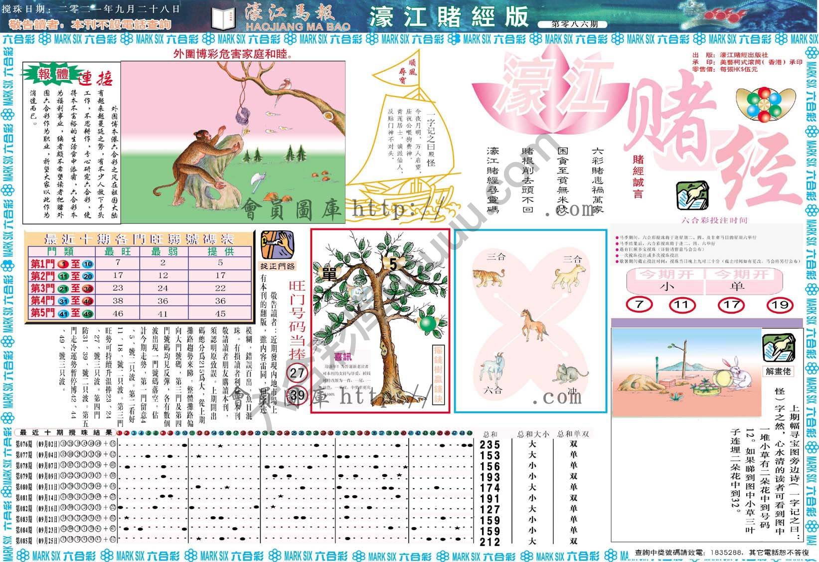Click the 外圍博彩危害家庭和睦 slogan

(233, 53)
